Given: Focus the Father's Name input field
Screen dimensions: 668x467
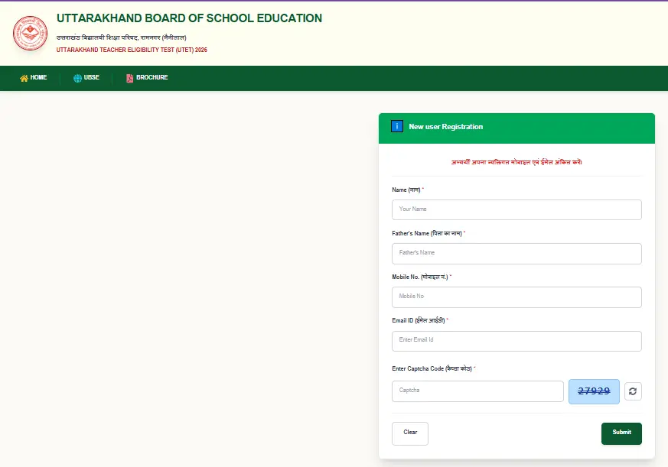Looking at the screenshot, I should pyautogui.click(x=516, y=253).
